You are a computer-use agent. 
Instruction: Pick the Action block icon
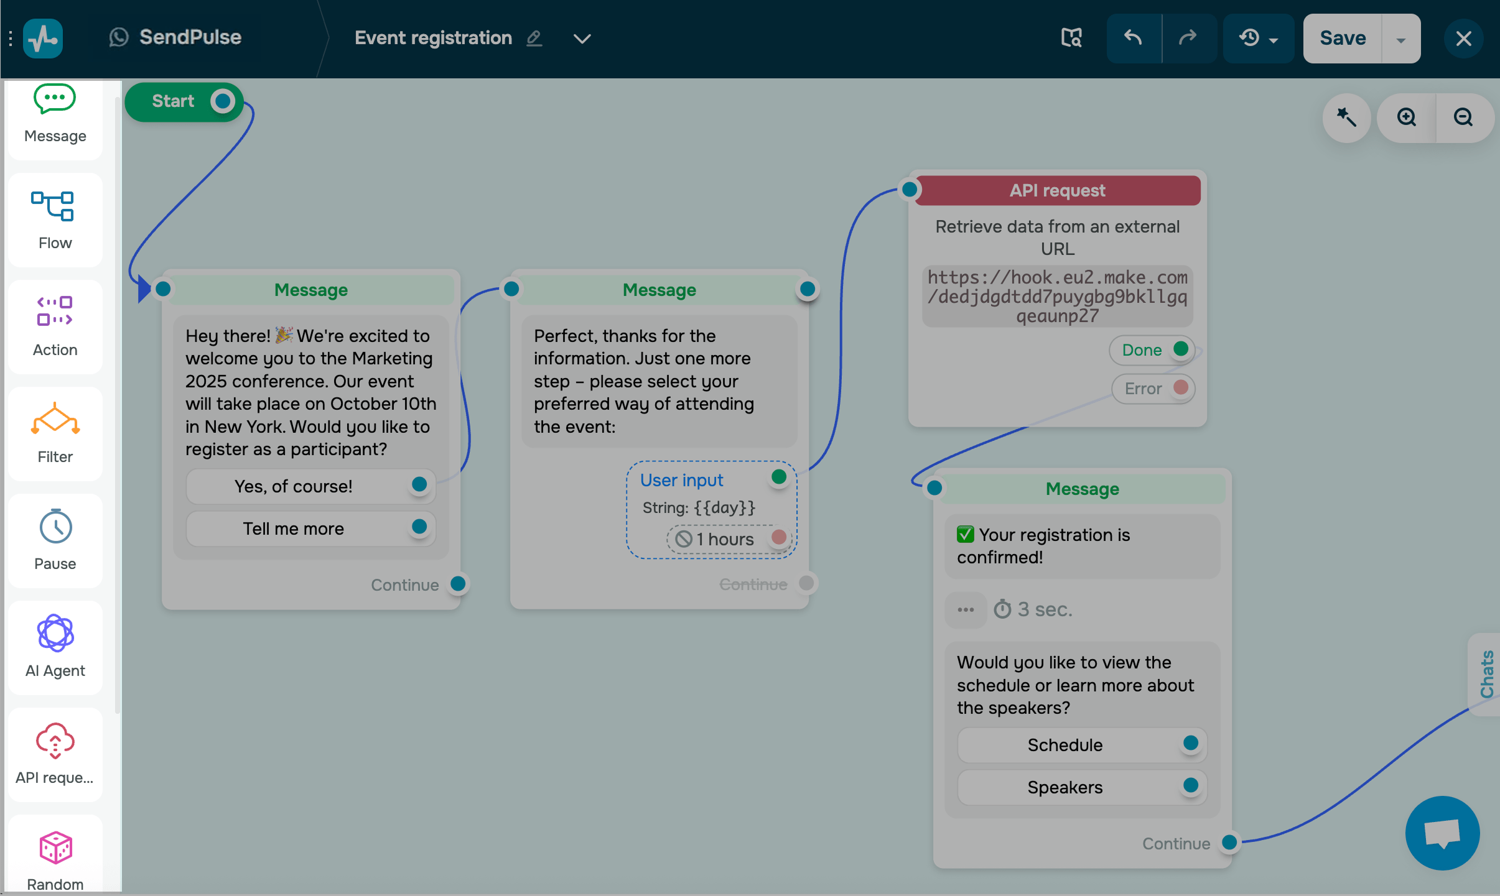click(55, 312)
